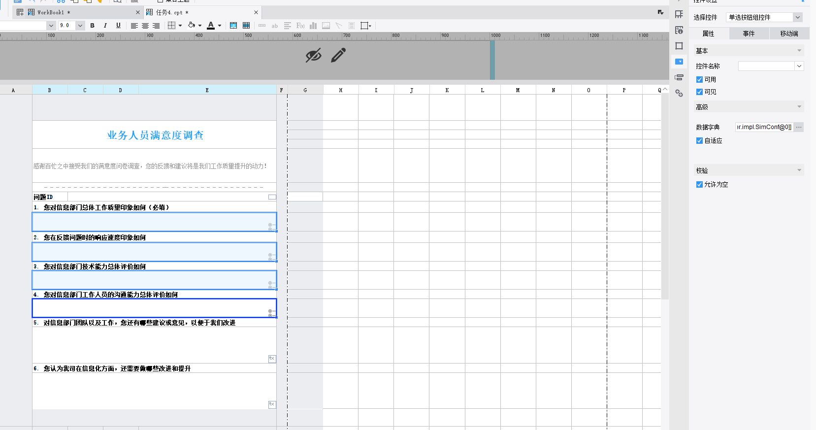
Task: Apply underline formatting
Action: (x=118, y=26)
